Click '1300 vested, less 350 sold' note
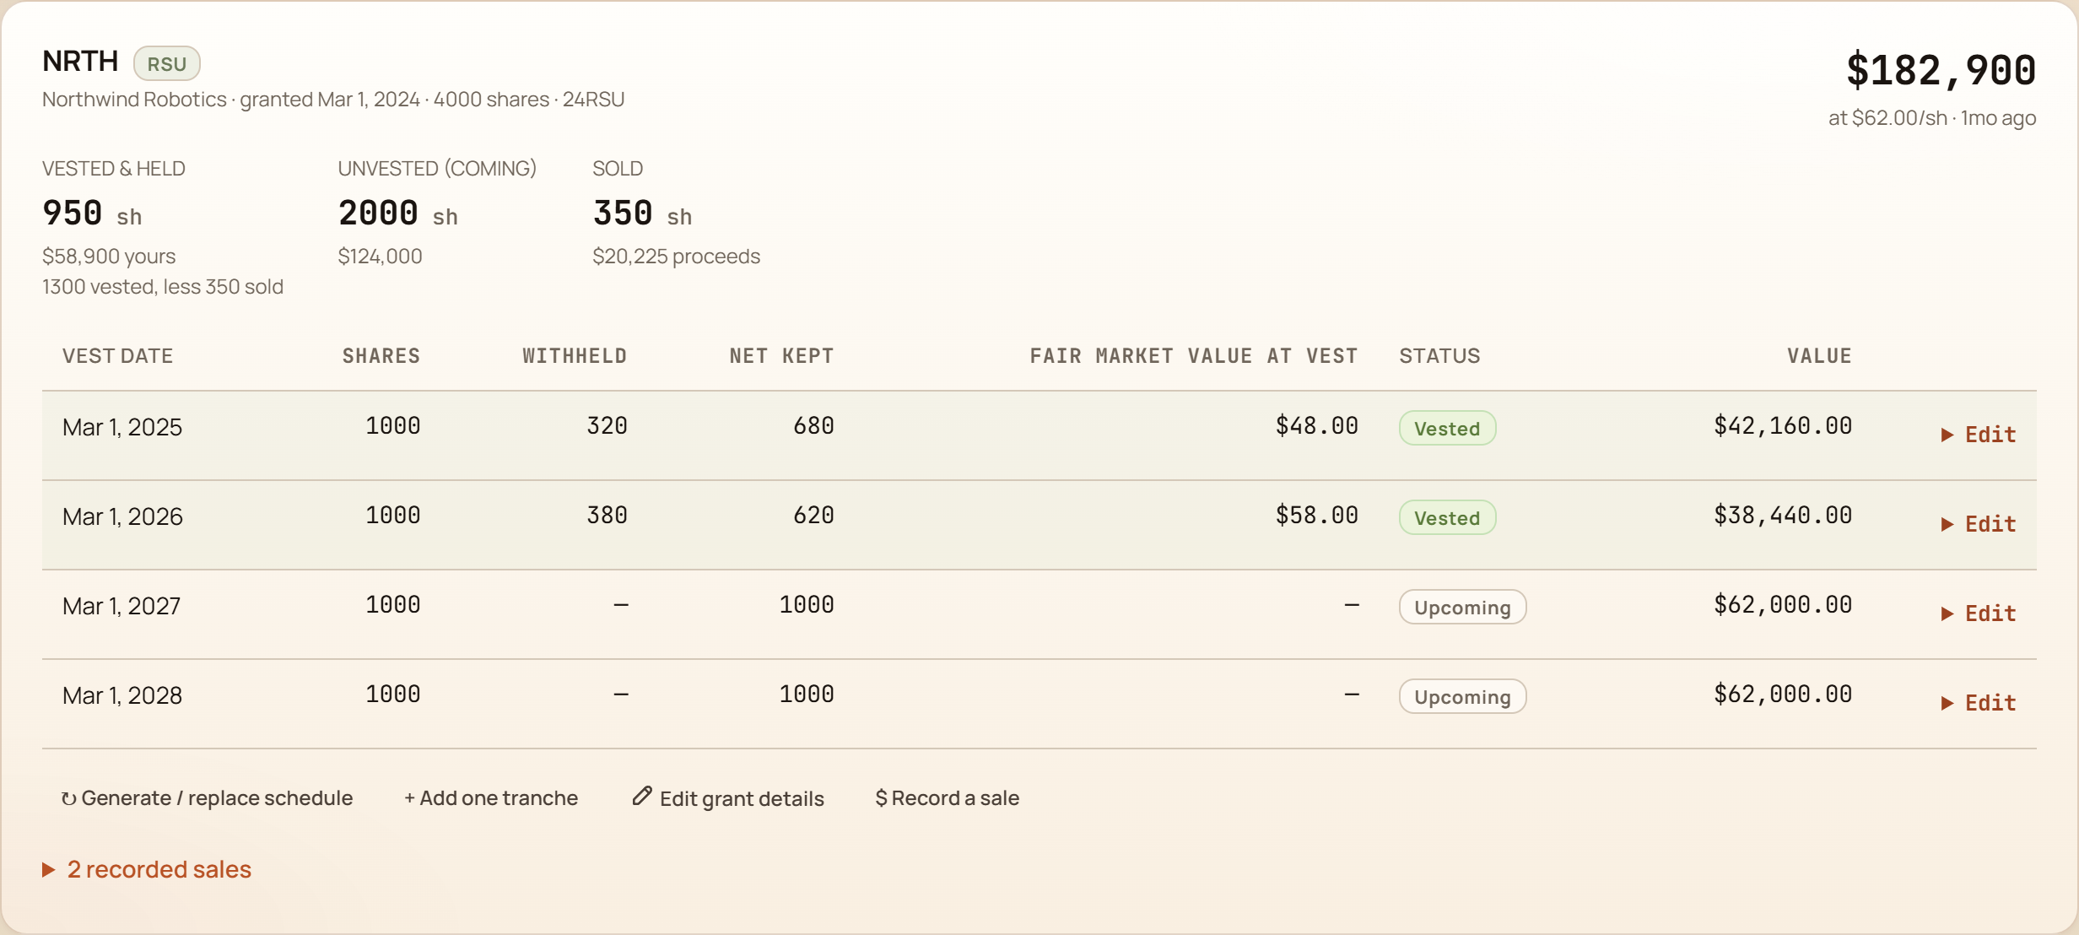 163,287
